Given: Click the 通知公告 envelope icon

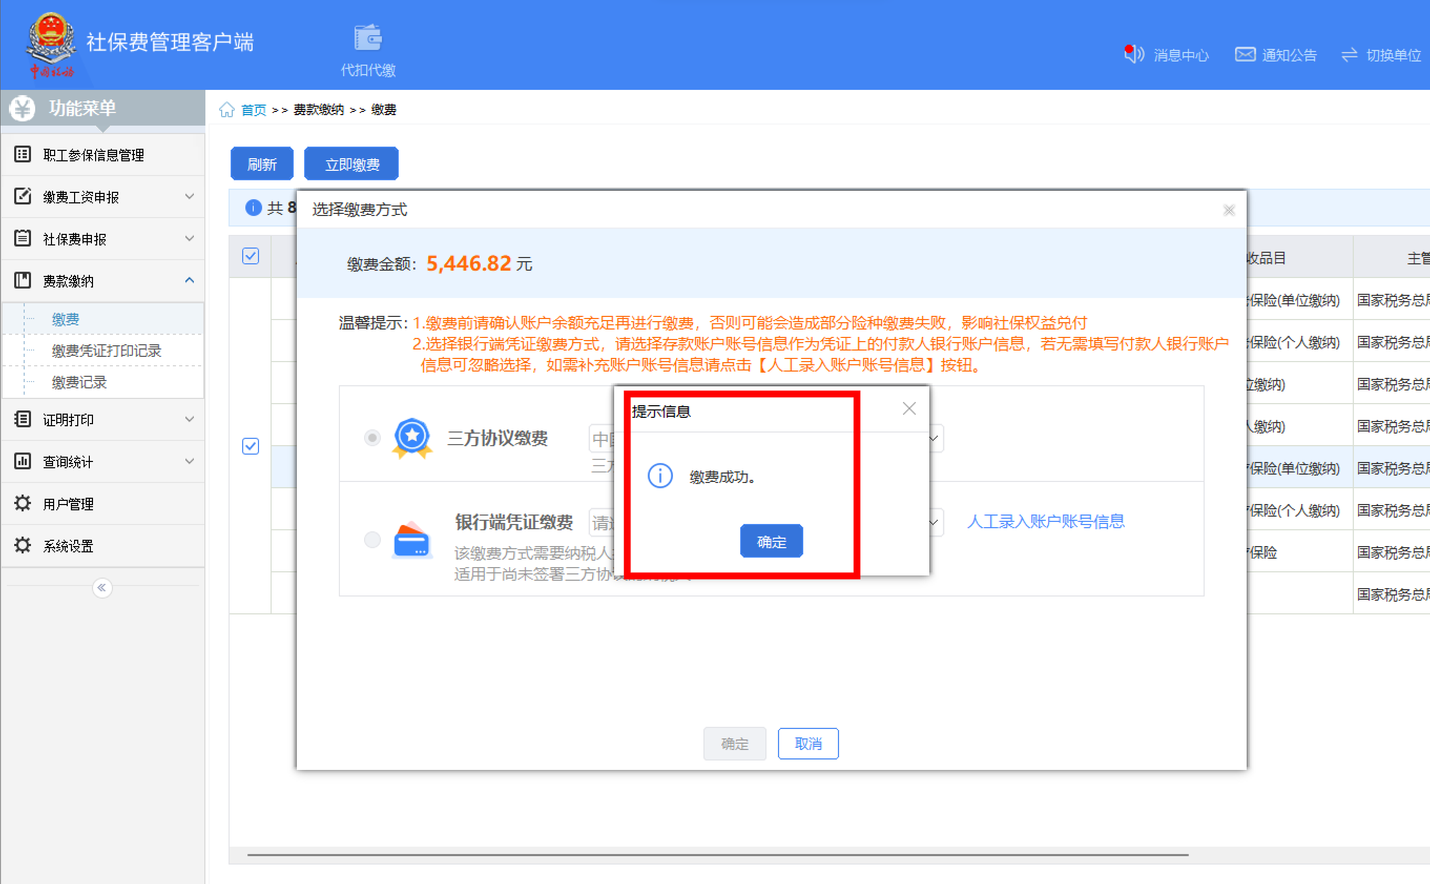Looking at the screenshot, I should 1245,54.
